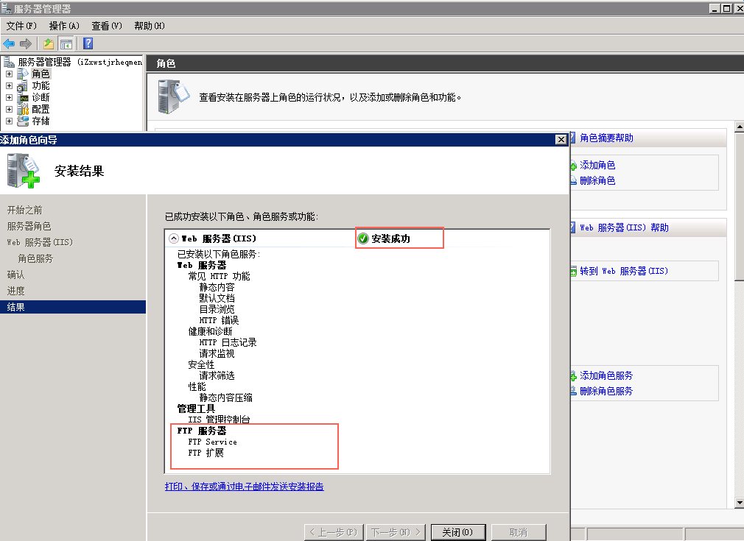The height and width of the screenshot is (541, 744).
Task: Click the 添加角色服务 link
Action: (x=606, y=375)
